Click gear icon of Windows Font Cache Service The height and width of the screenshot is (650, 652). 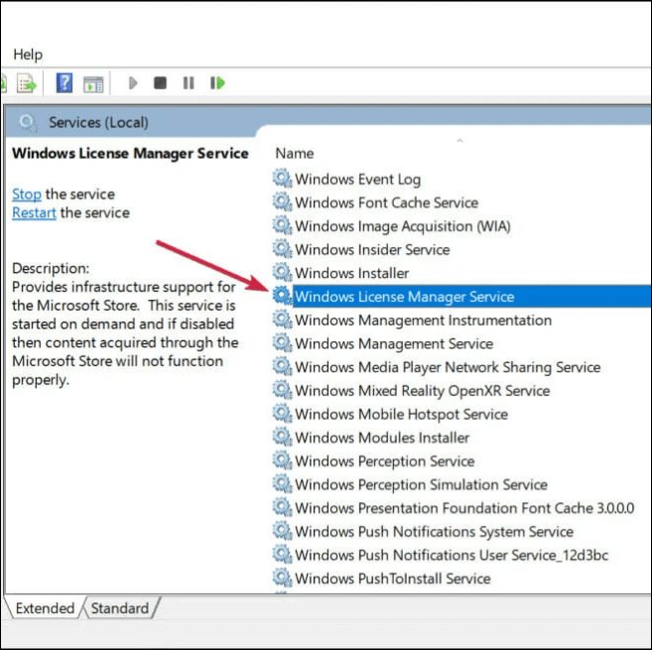pos(283,202)
